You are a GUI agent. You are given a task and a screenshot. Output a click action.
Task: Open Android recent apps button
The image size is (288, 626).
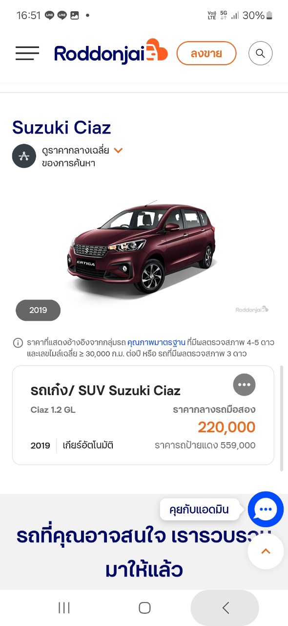64,607
